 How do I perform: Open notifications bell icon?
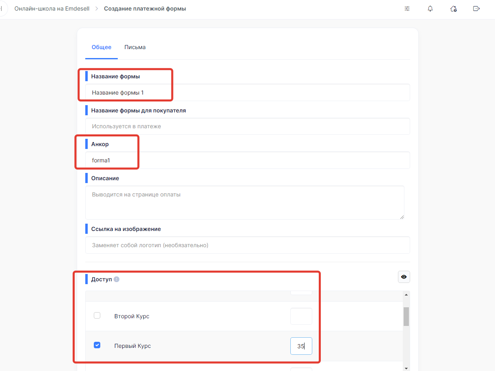[430, 9]
